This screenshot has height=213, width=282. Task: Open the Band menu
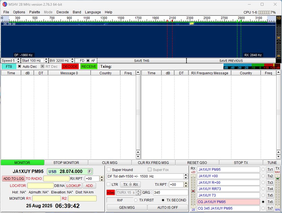coord(77,12)
